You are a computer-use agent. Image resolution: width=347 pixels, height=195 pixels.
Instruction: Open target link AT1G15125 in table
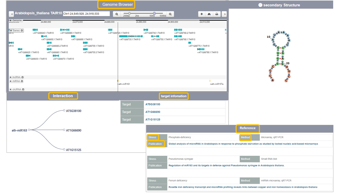(153, 119)
